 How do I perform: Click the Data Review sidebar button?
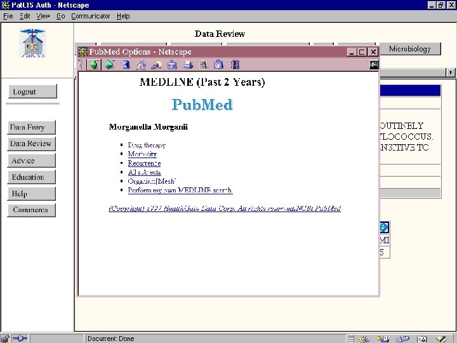point(31,144)
